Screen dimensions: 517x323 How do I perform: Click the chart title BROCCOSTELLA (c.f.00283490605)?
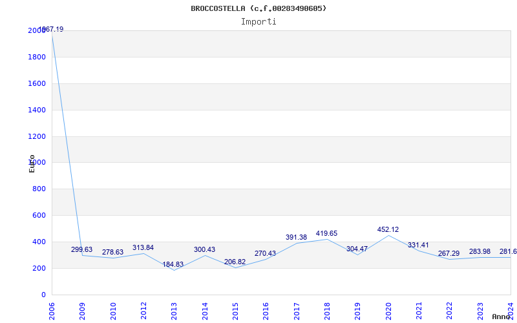tap(258, 8)
